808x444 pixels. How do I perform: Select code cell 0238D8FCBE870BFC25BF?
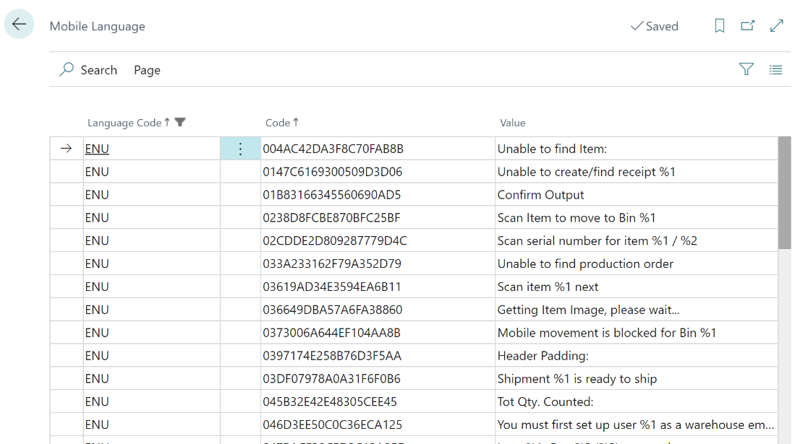[331, 218]
